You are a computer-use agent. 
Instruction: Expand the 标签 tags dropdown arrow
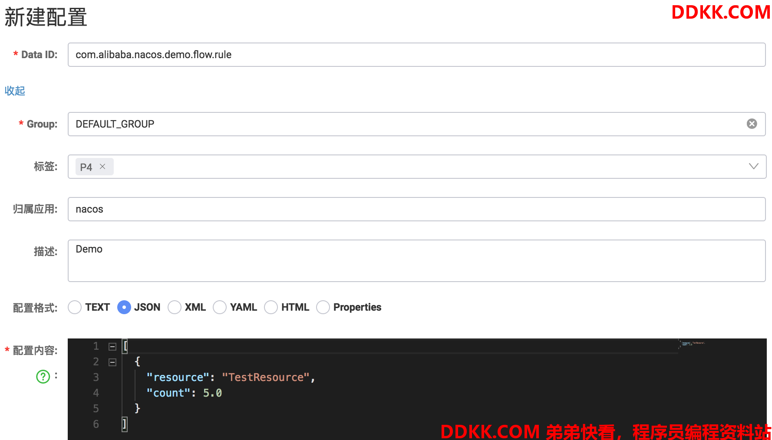pyautogui.click(x=753, y=167)
